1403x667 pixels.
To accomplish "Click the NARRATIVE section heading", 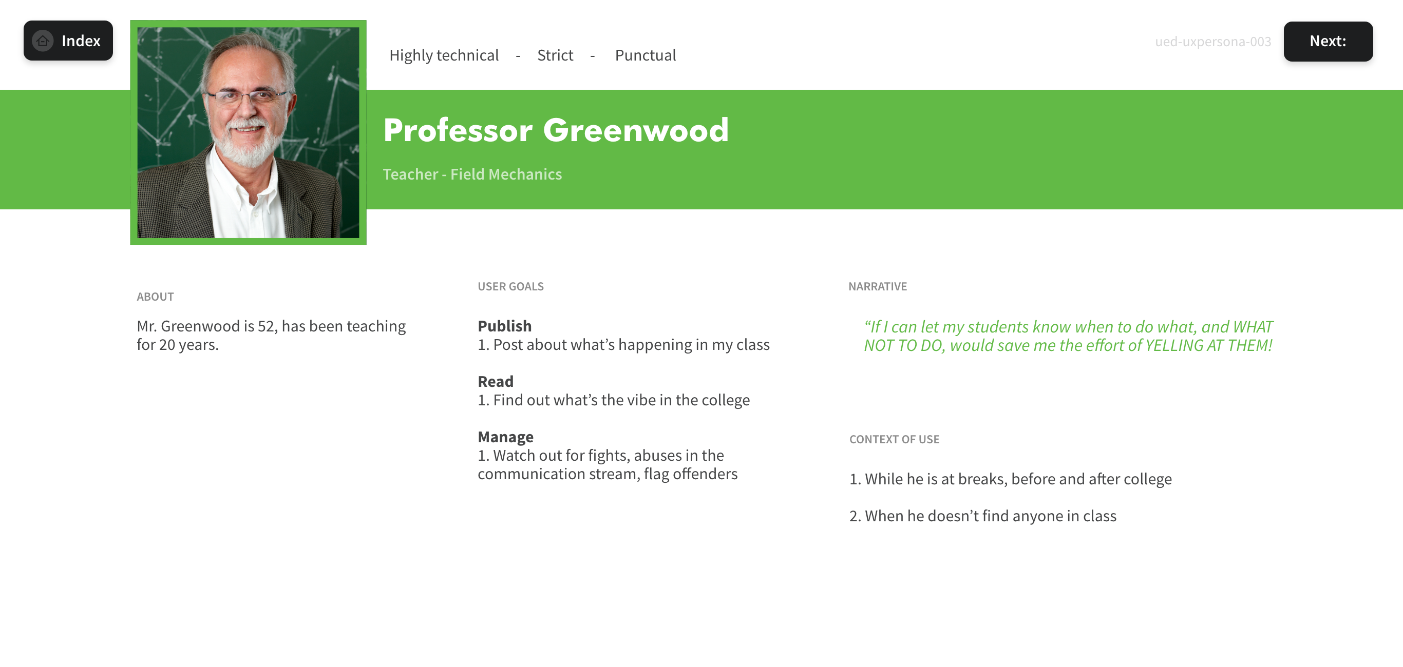I will click(877, 287).
